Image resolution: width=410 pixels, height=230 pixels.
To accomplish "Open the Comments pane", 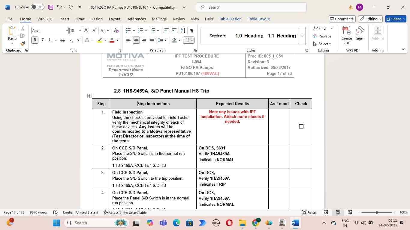I will [342, 19].
